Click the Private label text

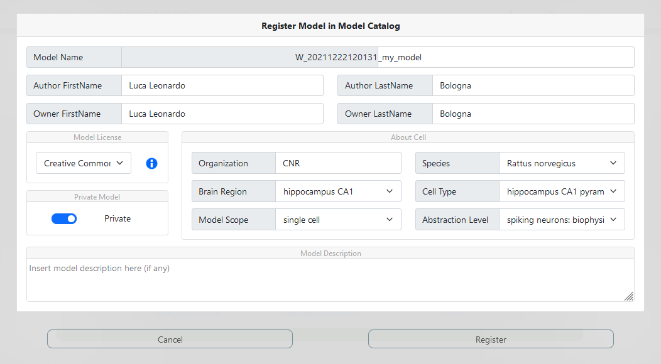tap(117, 218)
